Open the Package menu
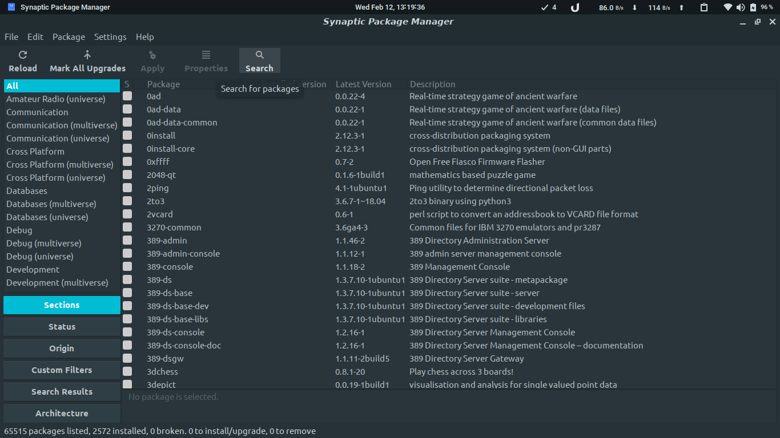Screen dimensions: 780x438 (69, 36)
